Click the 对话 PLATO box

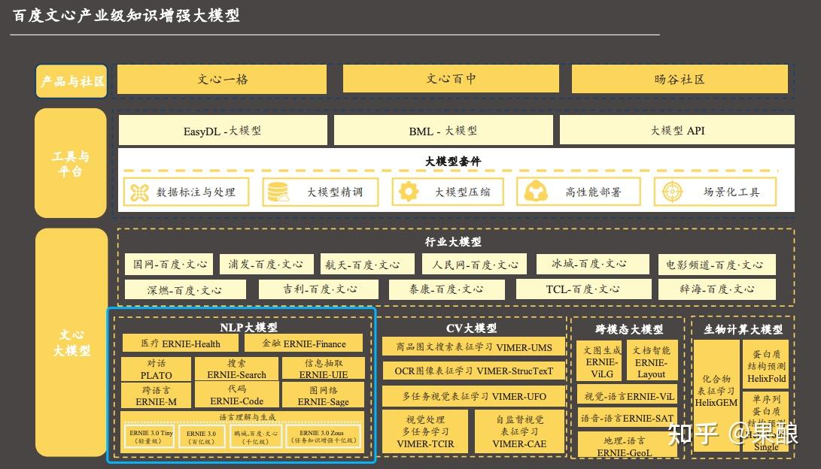coord(156,369)
